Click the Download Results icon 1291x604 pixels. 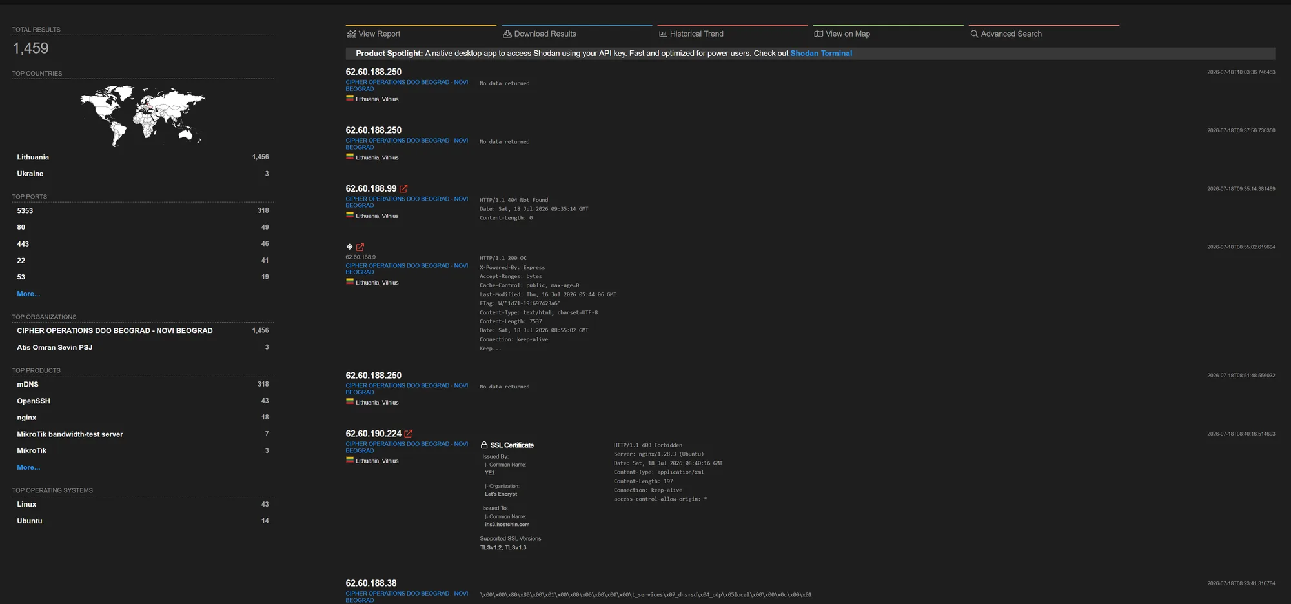tap(507, 34)
